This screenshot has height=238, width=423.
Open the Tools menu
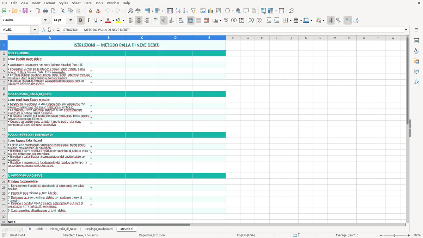[x=99, y=3]
